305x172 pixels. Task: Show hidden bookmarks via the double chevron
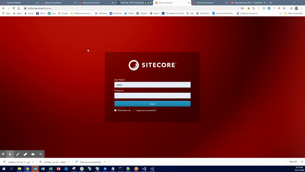[280, 14]
